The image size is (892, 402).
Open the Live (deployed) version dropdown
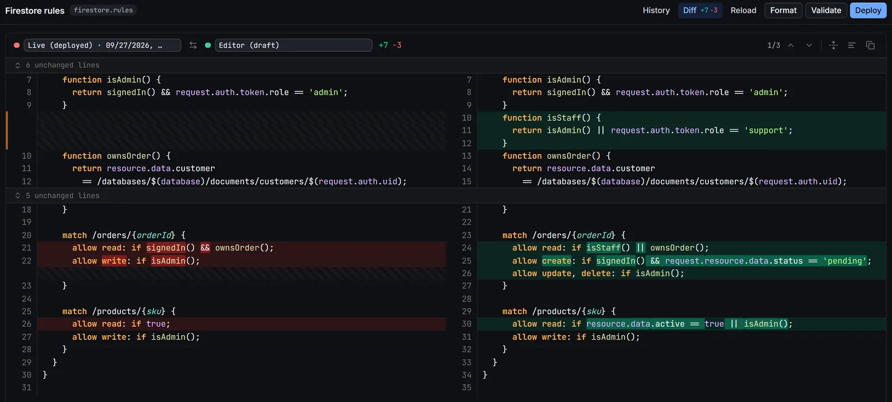pyautogui.click(x=102, y=45)
